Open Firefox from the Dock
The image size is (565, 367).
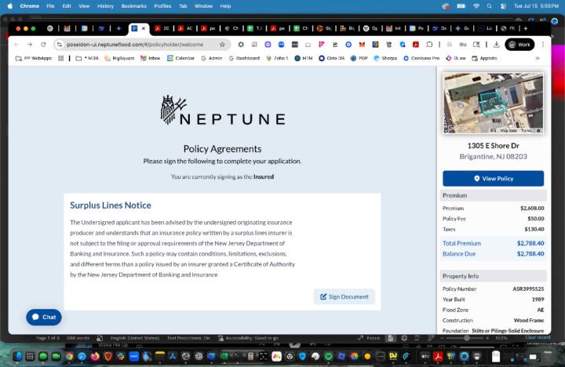pyautogui.click(x=95, y=357)
